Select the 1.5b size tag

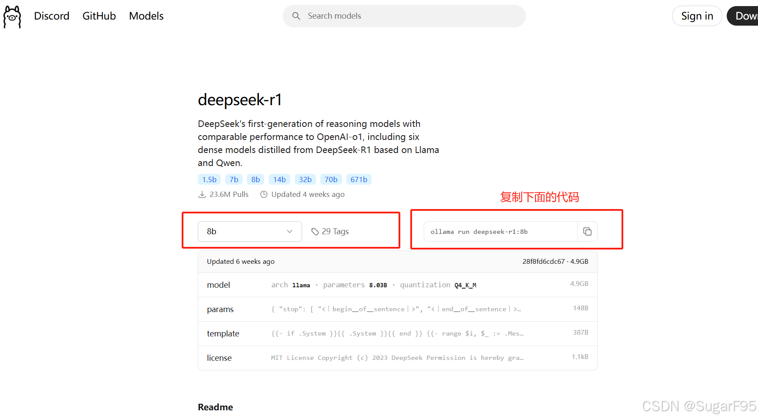209,180
